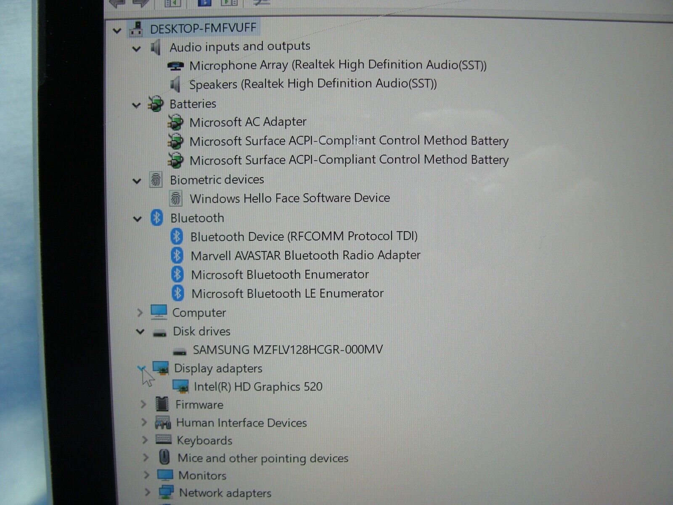
Task: Click the Computer category monitor icon
Action: pyautogui.click(x=159, y=312)
